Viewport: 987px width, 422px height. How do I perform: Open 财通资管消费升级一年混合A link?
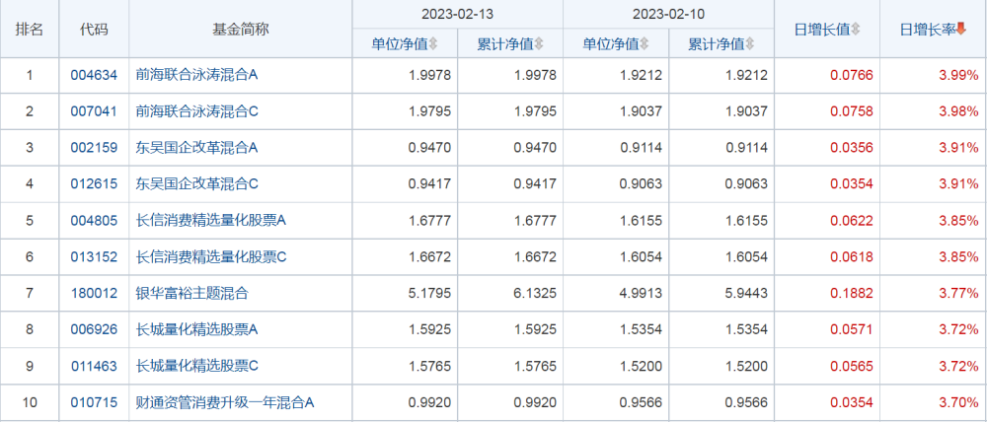coord(225,402)
